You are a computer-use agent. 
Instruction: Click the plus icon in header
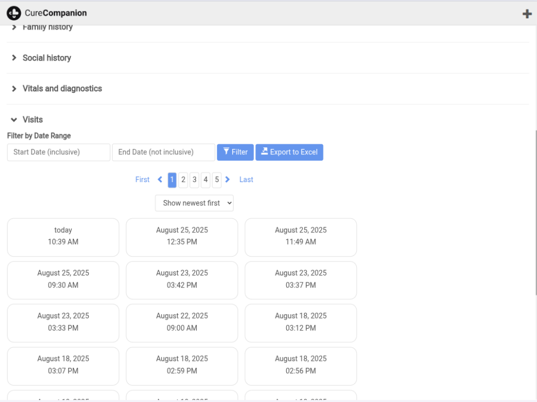[x=527, y=14]
